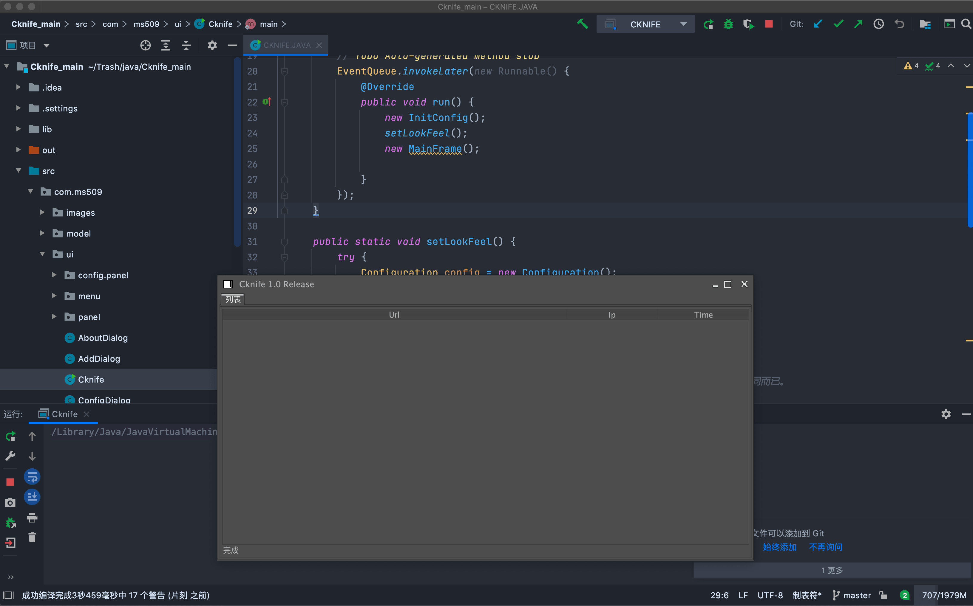Start debugging with the bug icon
Viewport: 973px width, 606px height.
tap(728, 24)
